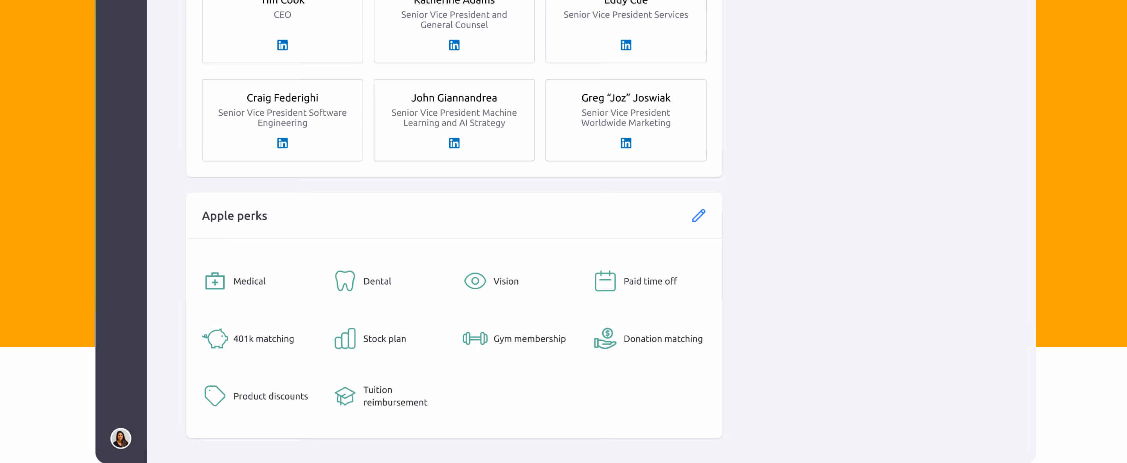Open Tim Cook's LinkedIn profile icon
Screen dimensions: 1127x463
[x=282, y=45]
